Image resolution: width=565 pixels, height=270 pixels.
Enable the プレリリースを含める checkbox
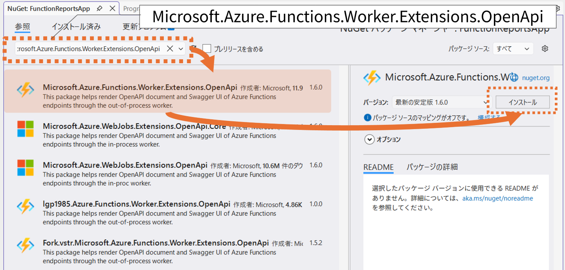[207, 49]
